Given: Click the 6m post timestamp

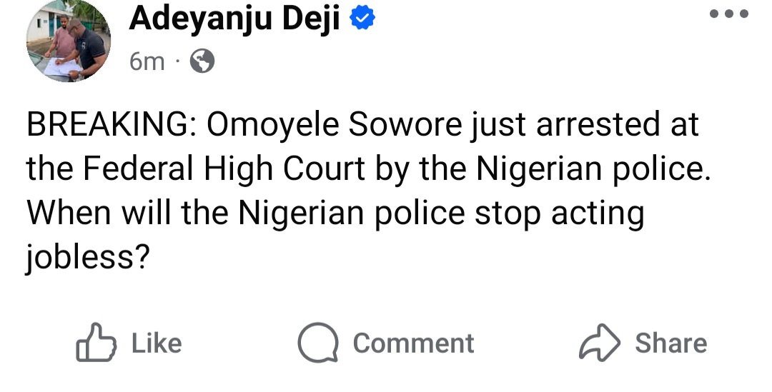Looking at the screenshot, I should point(147,63).
